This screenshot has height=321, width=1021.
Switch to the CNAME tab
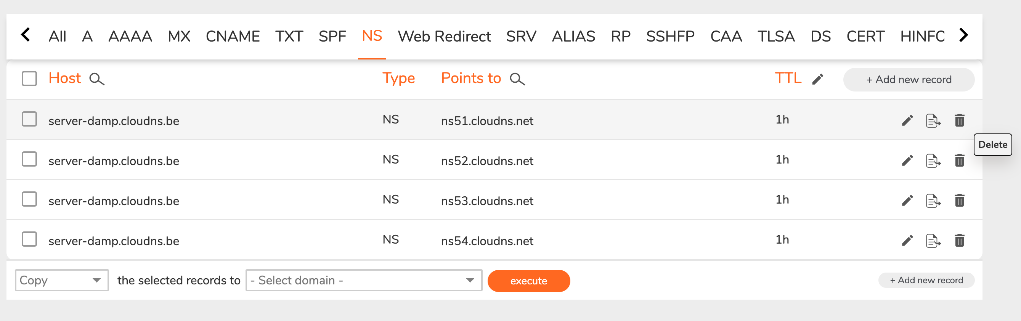tap(233, 36)
